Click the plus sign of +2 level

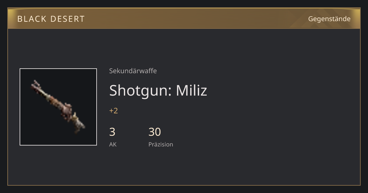(x=111, y=111)
